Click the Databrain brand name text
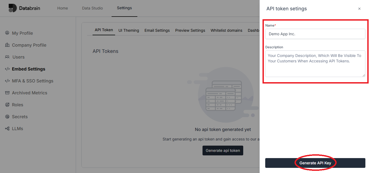This screenshot has width=370, height=173. coord(30,8)
